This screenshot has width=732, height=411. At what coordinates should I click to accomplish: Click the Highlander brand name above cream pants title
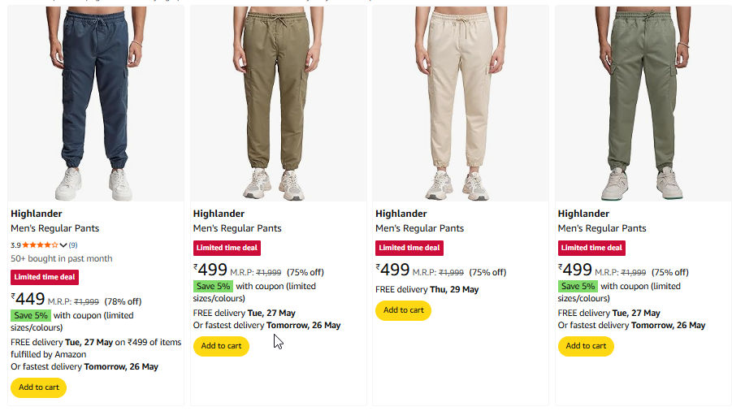tap(401, 214)
